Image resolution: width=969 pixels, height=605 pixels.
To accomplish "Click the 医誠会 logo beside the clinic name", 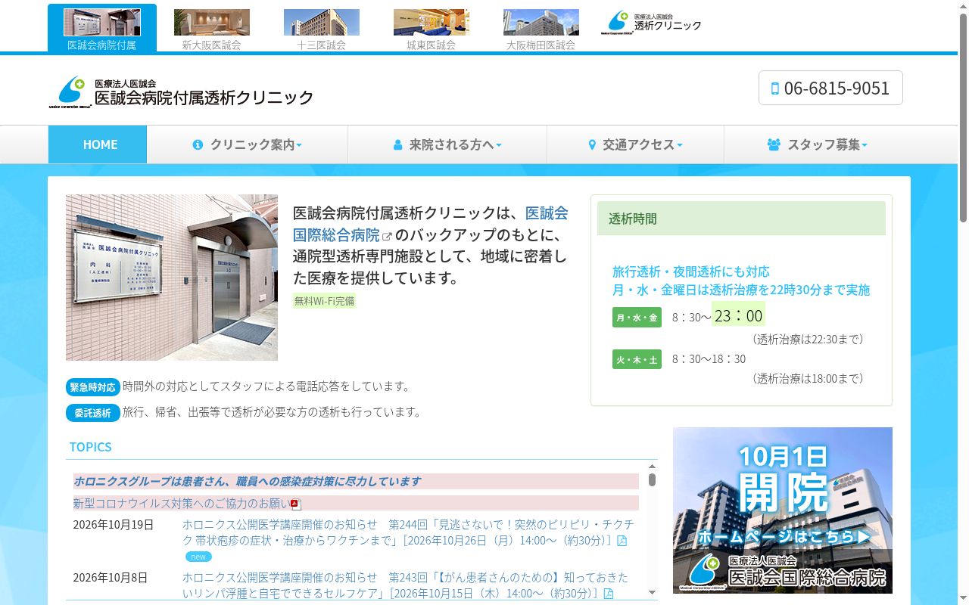I will pyautogui.click(x=70, y=92).
